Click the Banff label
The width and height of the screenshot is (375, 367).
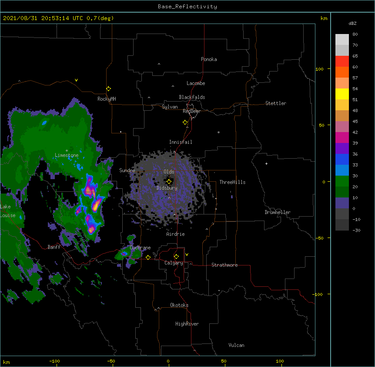pos(54,247)
